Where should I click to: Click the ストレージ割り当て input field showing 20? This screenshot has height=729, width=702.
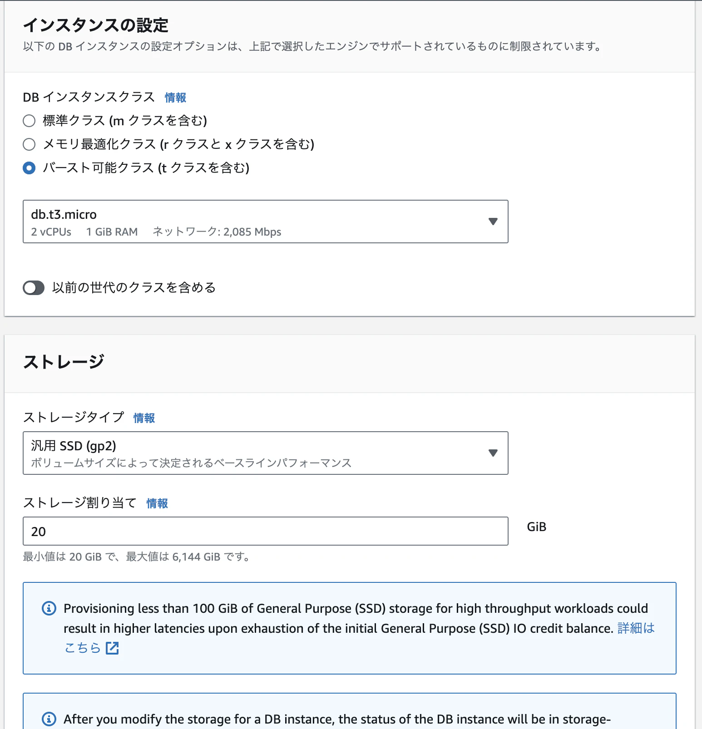[x=266, y=531]
